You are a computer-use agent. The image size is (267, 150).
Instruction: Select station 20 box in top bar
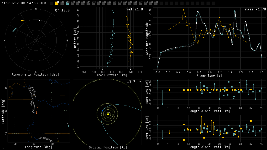[156, 3]
